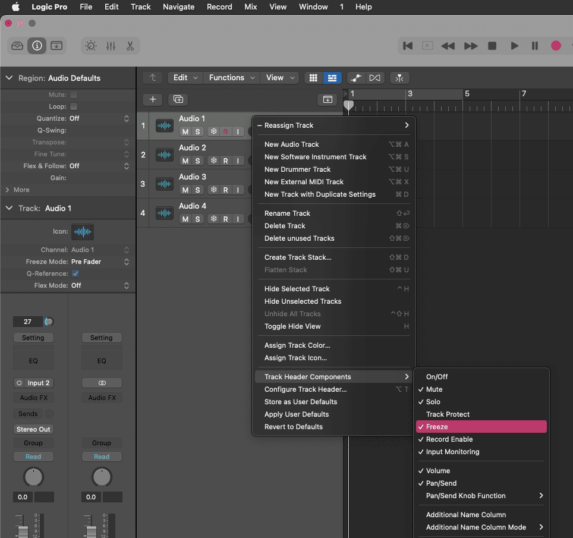Uncheck the Q-Reference checkbox
The height and width of the screenshot is (538, 573).
(75, 273)
